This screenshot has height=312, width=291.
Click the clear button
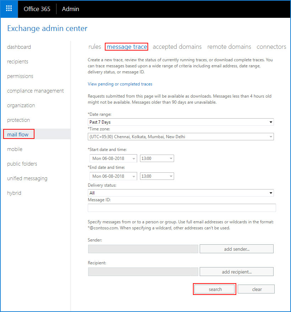pyautogui.click(x=256, y=289)
